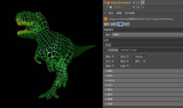Viewport: 183px width, 108px height.
Task: Toggle green enable checkmark on MagicWireframe row
Action: (x=139, y=3)
